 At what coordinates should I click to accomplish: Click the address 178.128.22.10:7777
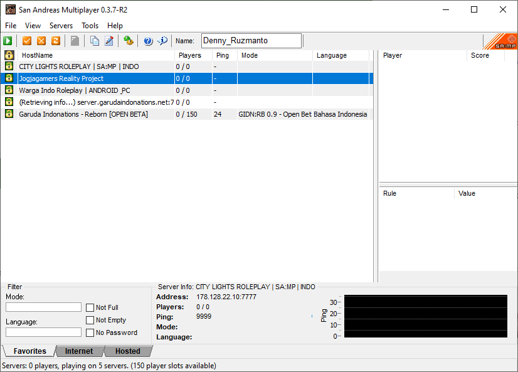click(x=226, y=297)
